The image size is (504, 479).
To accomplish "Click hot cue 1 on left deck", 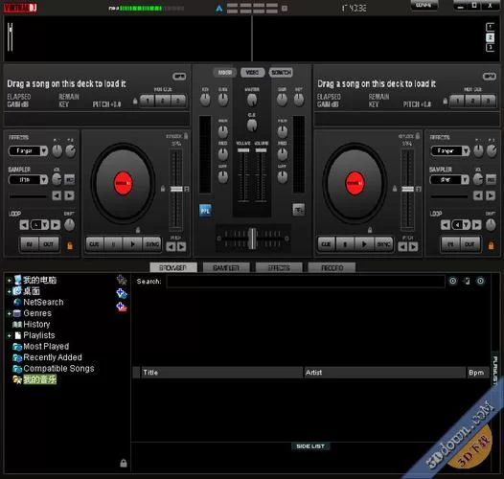I will [x=148, y=101].
